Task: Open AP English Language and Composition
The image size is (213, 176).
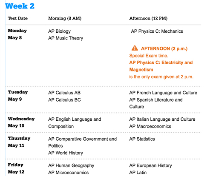Action: pos(75,123)
